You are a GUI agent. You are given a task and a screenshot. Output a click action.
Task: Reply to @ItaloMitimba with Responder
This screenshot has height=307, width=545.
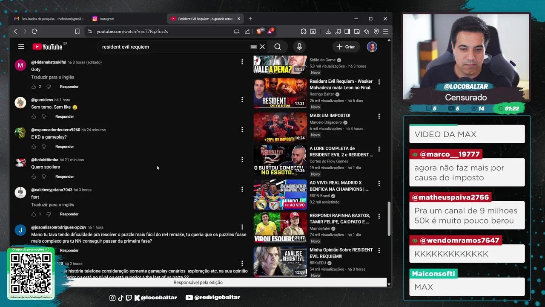(65, 177)
